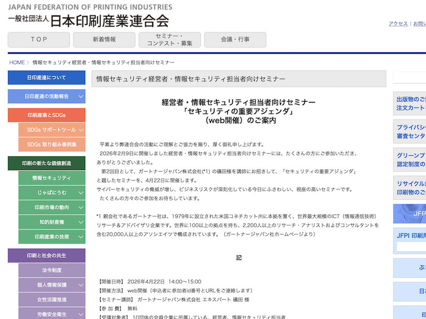Open SDGs 取り組み事例集 in the sidebar
The height and width of the screenshot is (319, 426).
click(52, 145)
